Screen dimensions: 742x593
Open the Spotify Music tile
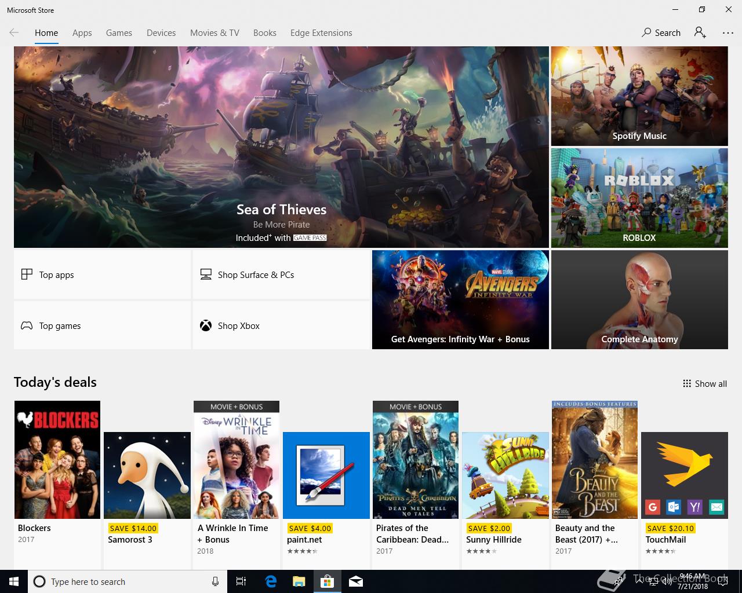639,96
